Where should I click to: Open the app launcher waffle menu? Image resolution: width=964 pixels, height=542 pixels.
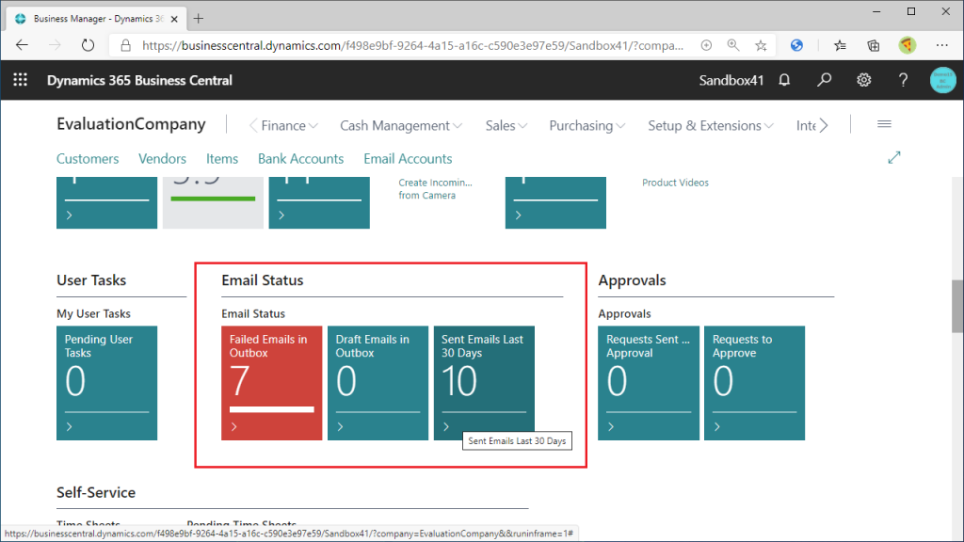click(21, 80)
